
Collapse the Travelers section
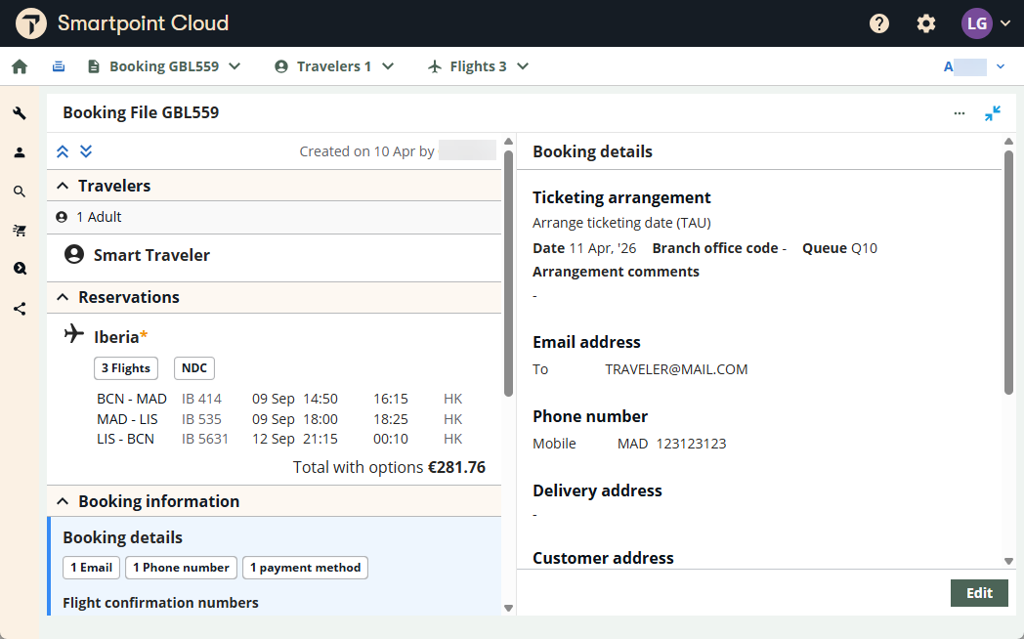[x=63, y=186]
